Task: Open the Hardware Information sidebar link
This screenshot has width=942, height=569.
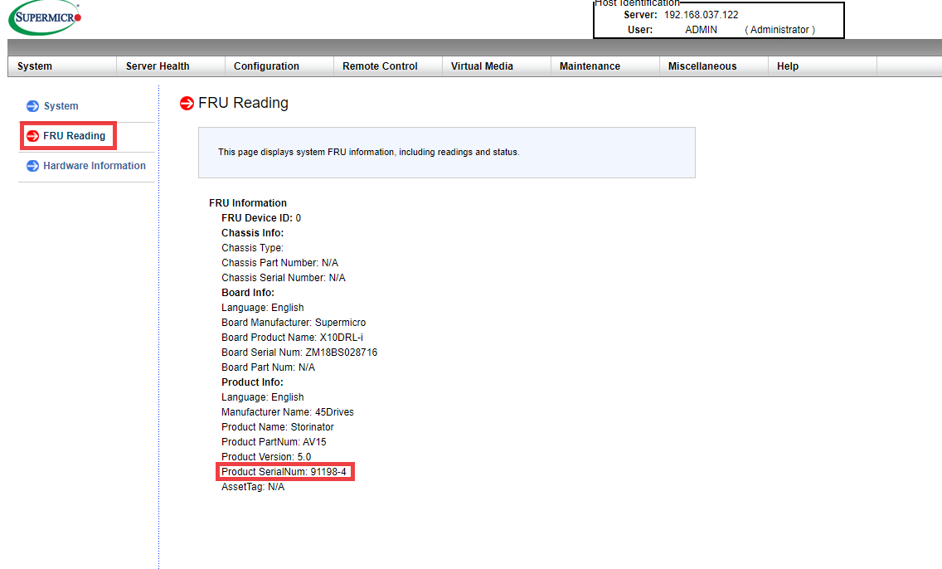Action: 95,166
